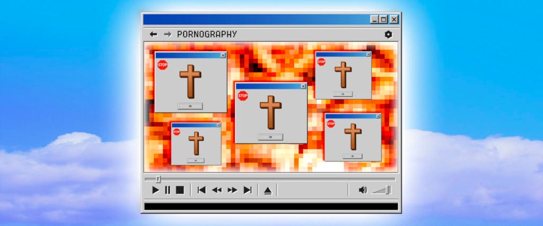Screen dimensions: 543x226
Task: Mute audio with the speaker icon
Action: point(363,190)
